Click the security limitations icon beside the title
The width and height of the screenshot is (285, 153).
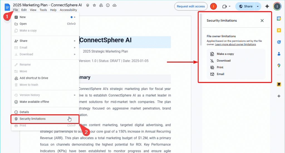[x=88, y=5]
